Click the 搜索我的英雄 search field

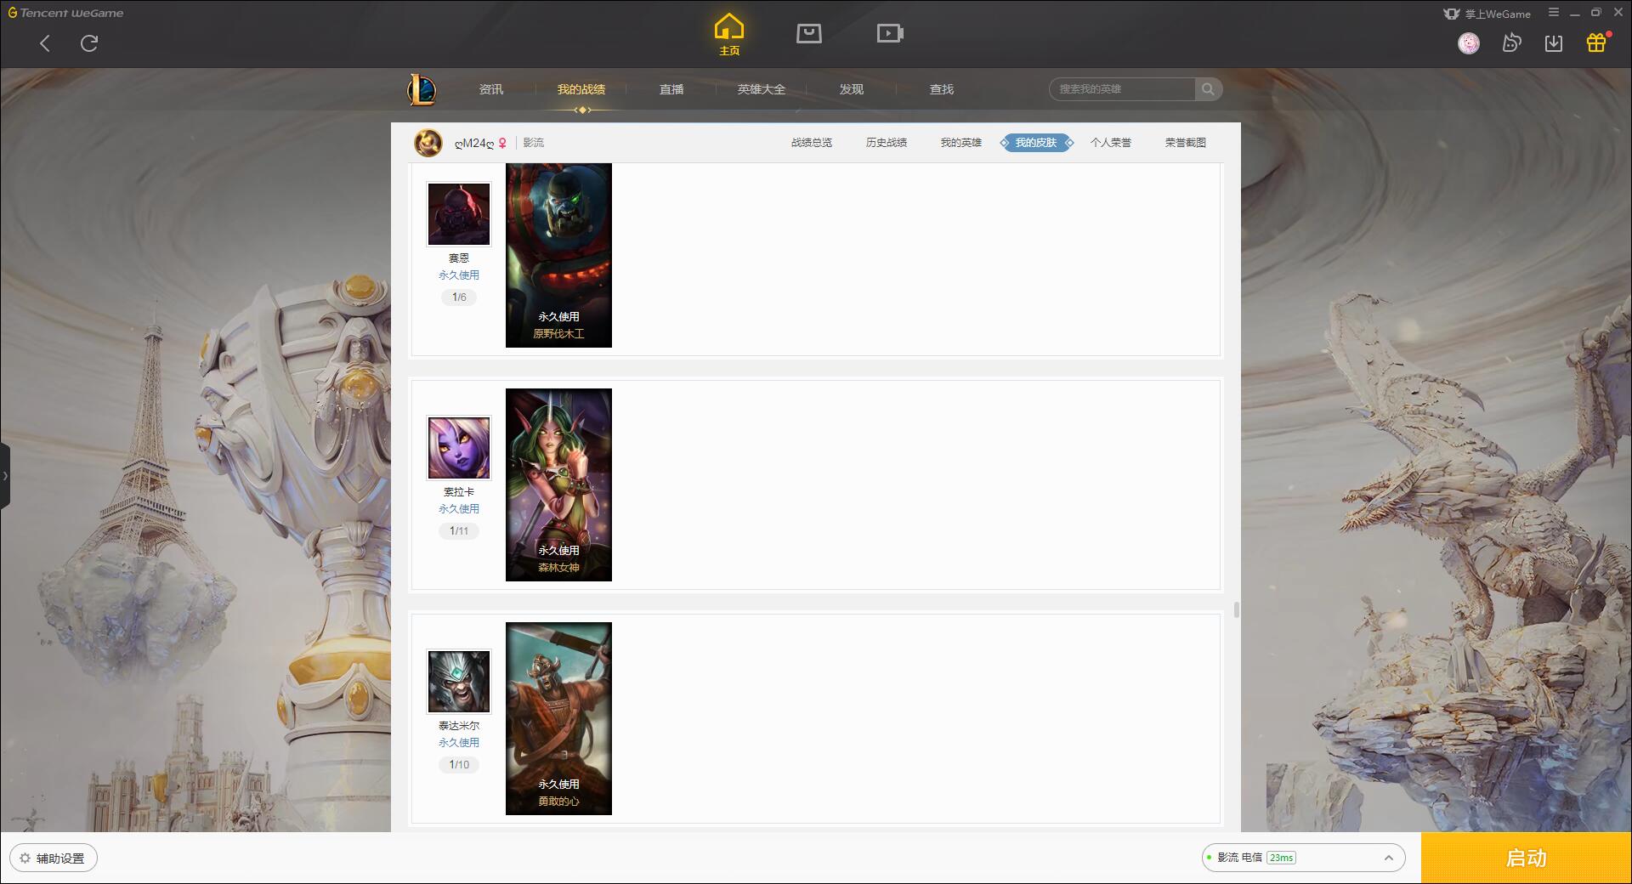coord(1123,89)
